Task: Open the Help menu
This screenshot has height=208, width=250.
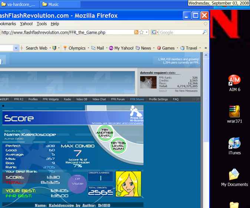Action: [55, 24]
